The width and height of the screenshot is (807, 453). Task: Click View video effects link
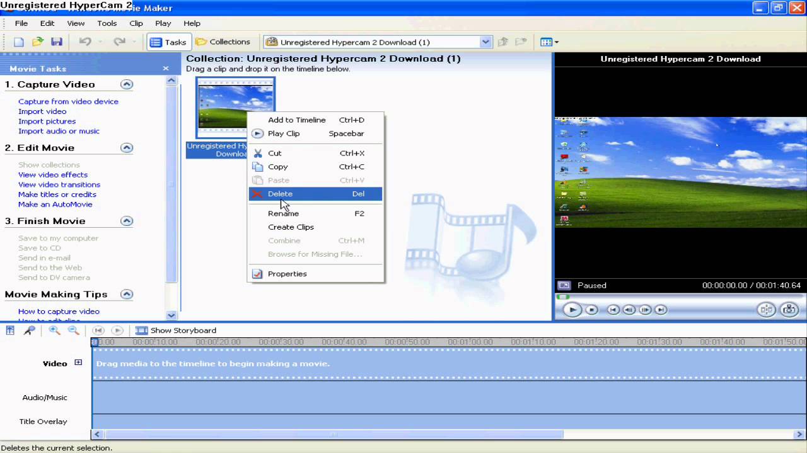pos(53,175)
